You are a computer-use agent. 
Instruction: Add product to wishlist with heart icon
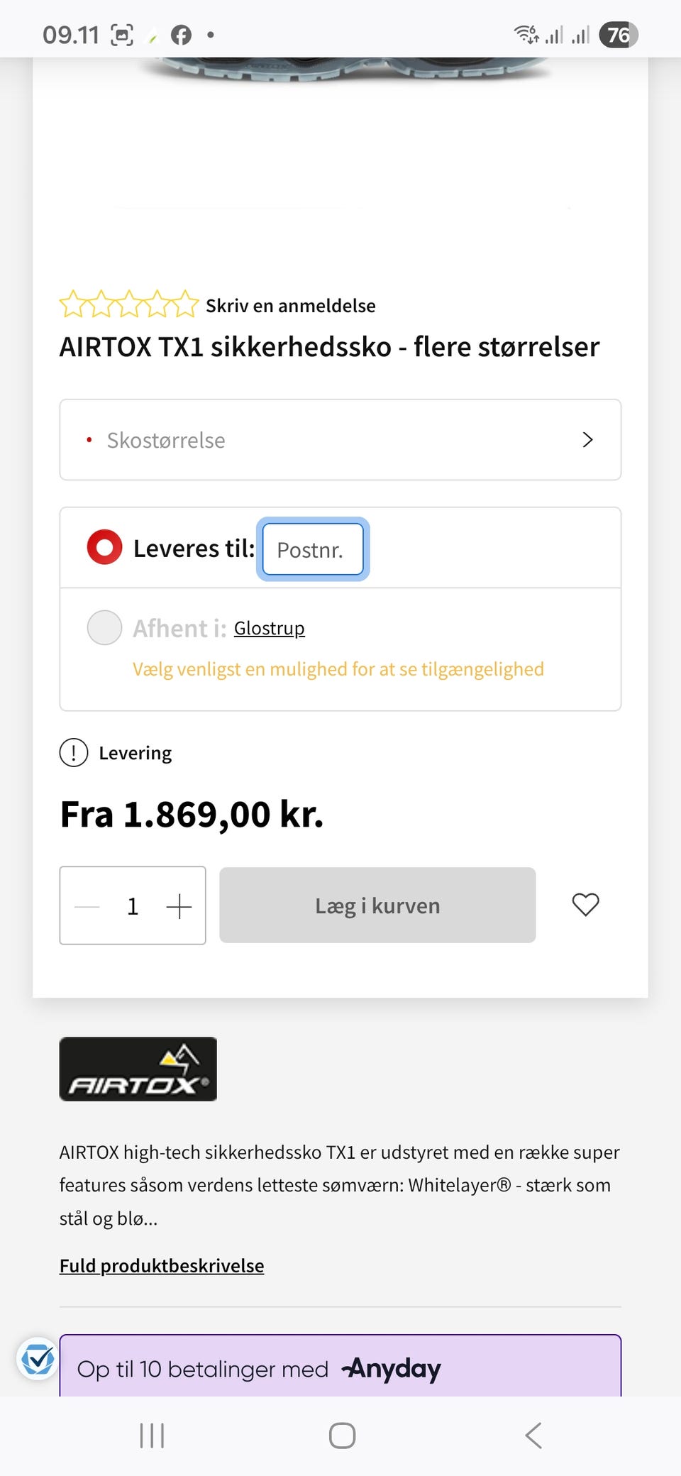[x=585, y=905]
